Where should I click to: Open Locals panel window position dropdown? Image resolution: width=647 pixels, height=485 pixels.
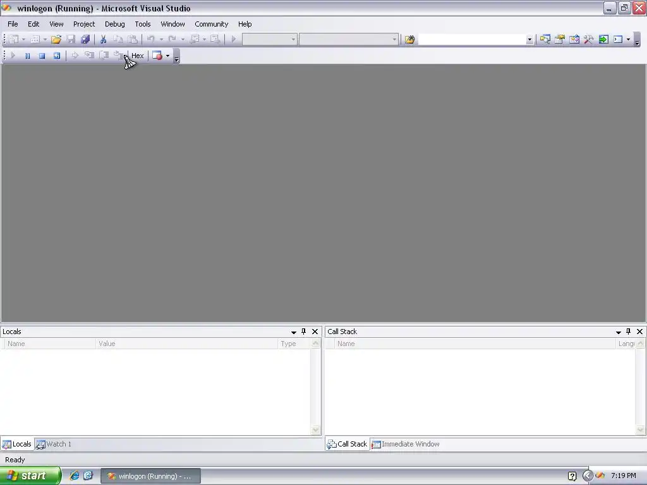[x=294, y=332]
